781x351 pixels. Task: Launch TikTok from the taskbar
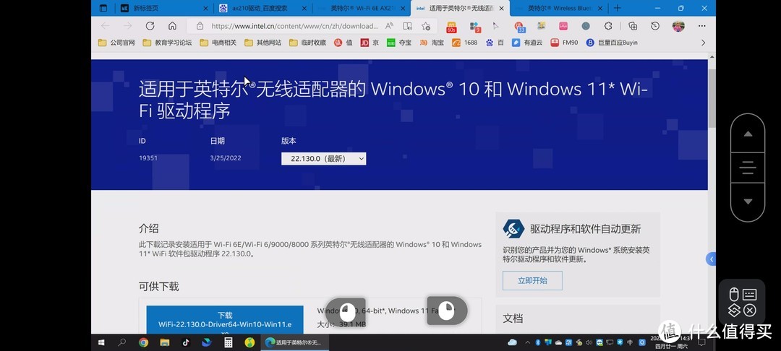(186, 342)
